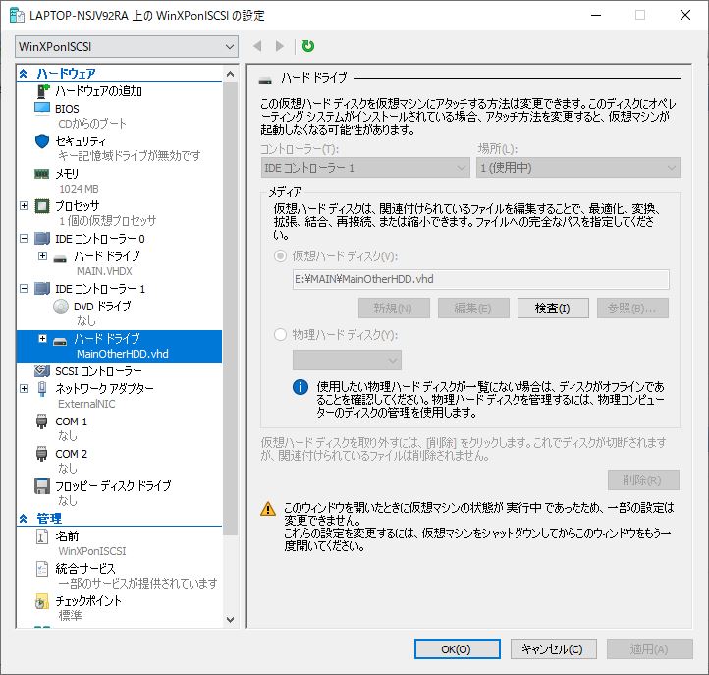
Task: Click the back navigation arrow
Action: click(257, 46)
